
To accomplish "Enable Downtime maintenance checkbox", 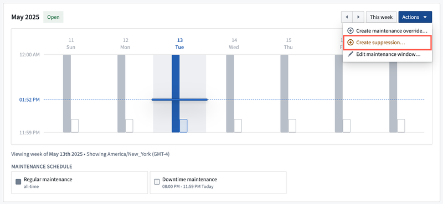I will click(x=157, y=182).
